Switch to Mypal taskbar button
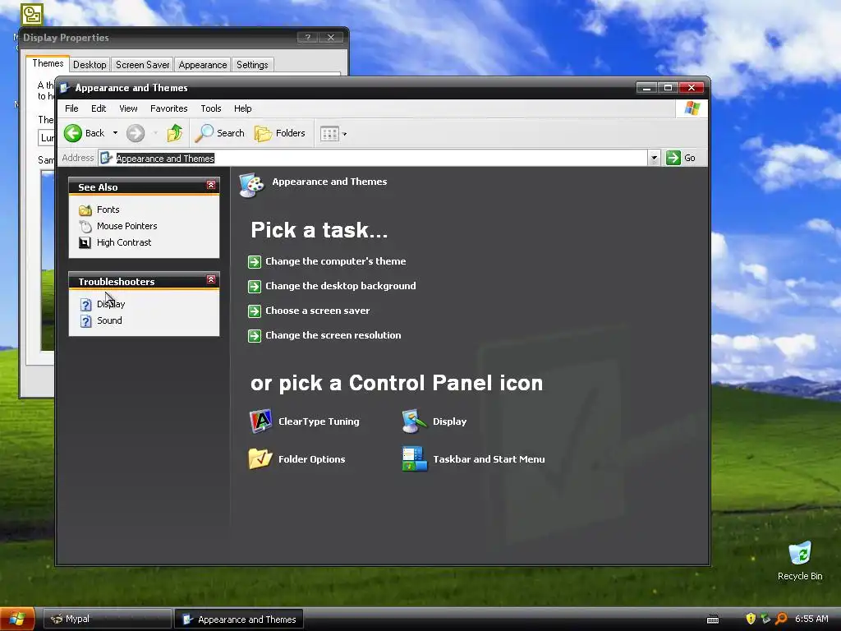 point(108,619)
